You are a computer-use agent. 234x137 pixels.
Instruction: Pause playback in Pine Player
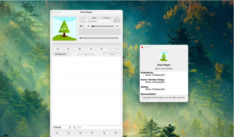coord(79,49)
